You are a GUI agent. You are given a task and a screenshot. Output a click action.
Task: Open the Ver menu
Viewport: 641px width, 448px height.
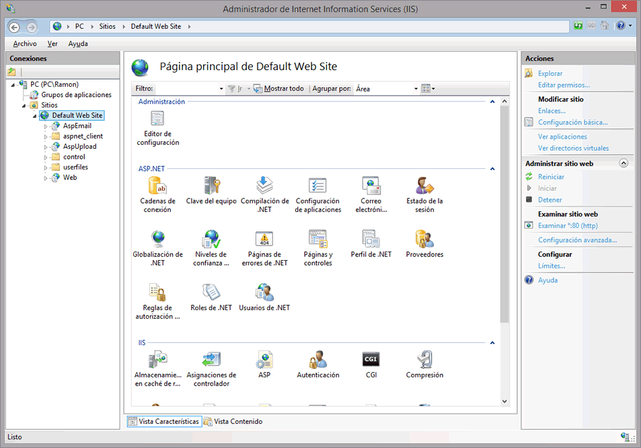click(52, 44)
